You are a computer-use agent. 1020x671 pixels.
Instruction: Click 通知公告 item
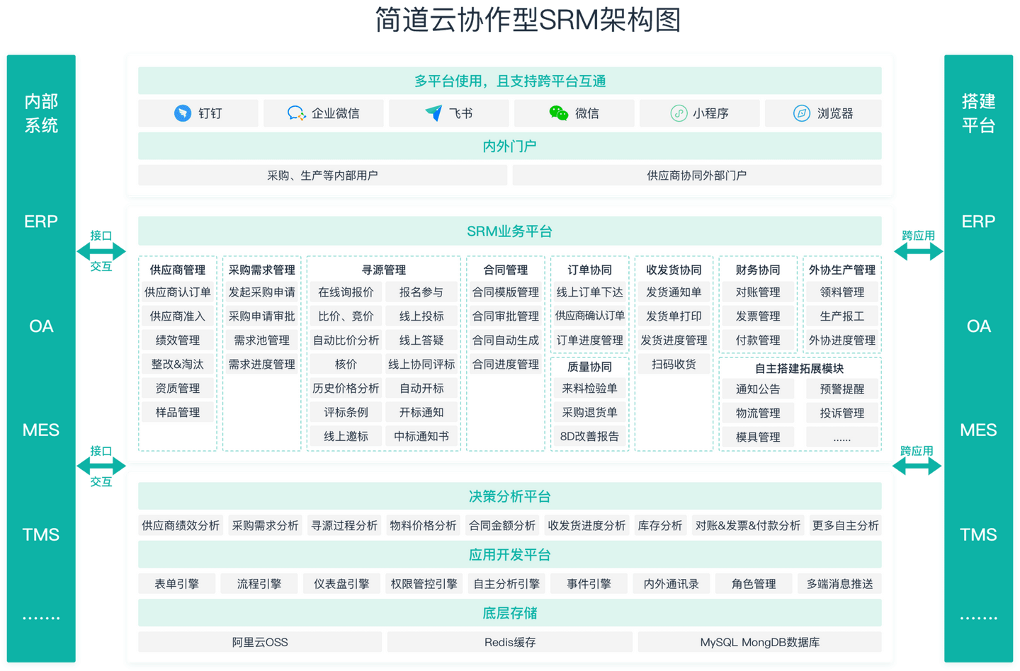tap(758, 389)
